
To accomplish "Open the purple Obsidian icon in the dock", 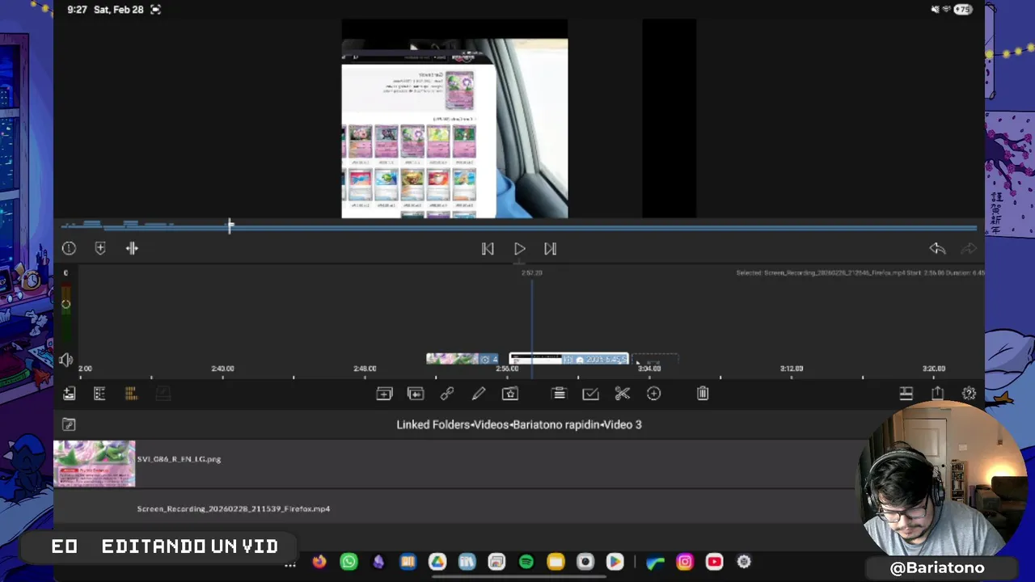I will [x=378, y=562].
